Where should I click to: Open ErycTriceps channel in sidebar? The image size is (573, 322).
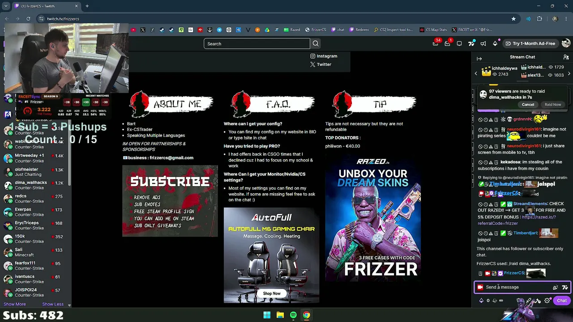click(x=35, y=225)
